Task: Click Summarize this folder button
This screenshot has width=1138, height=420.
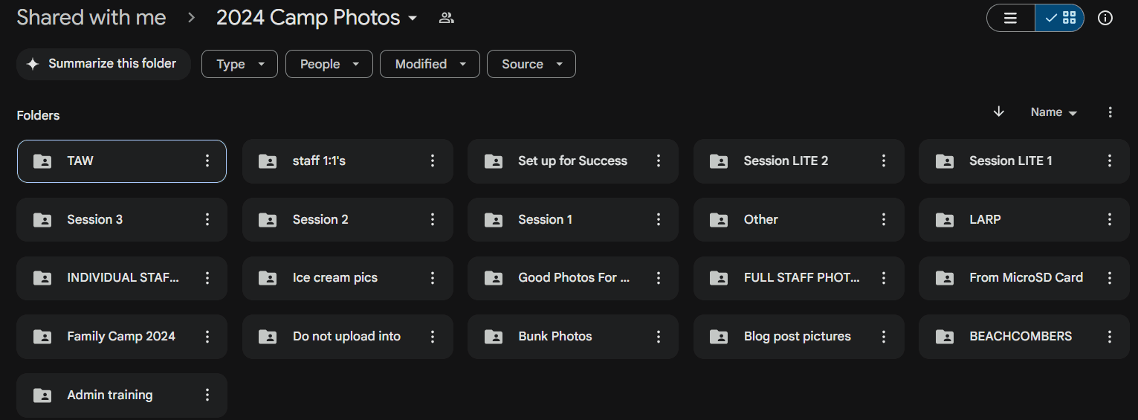Action: click(103, 64)
